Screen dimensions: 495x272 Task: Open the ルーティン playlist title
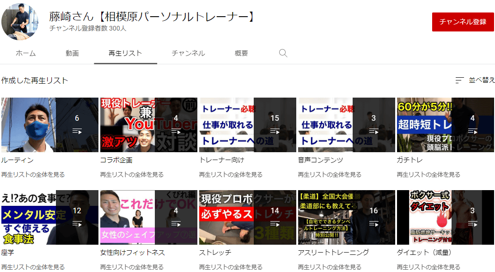[18, 160]
